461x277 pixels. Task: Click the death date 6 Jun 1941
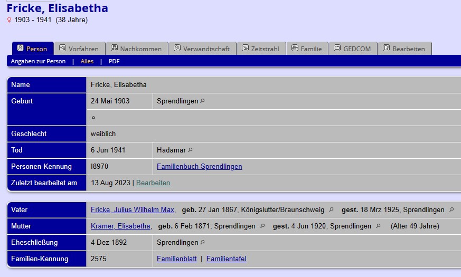click(108, 150)
